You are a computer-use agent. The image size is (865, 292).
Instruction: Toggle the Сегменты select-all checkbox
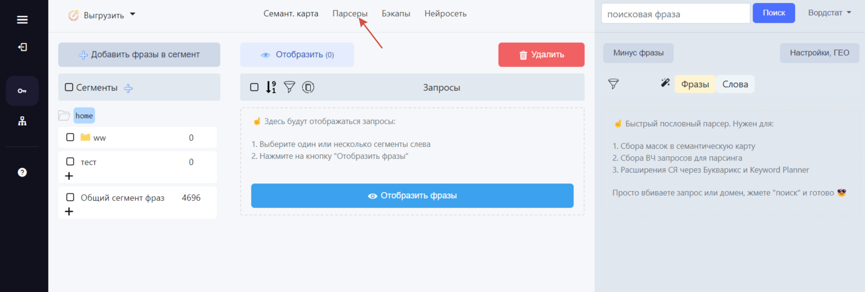(69, 87)
